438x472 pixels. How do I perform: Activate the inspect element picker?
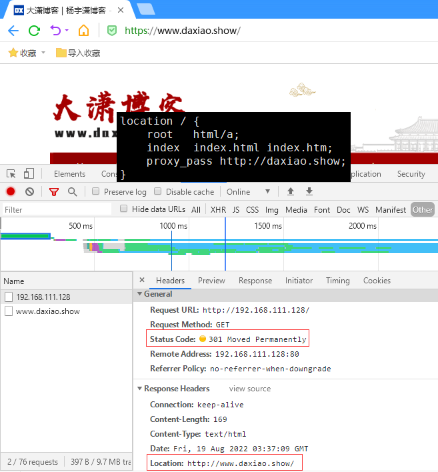(x=11, y=174)
